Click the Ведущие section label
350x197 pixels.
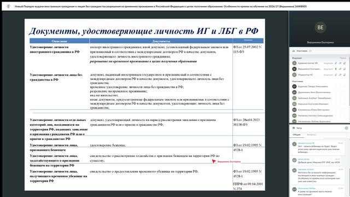(x=297, y=58)
